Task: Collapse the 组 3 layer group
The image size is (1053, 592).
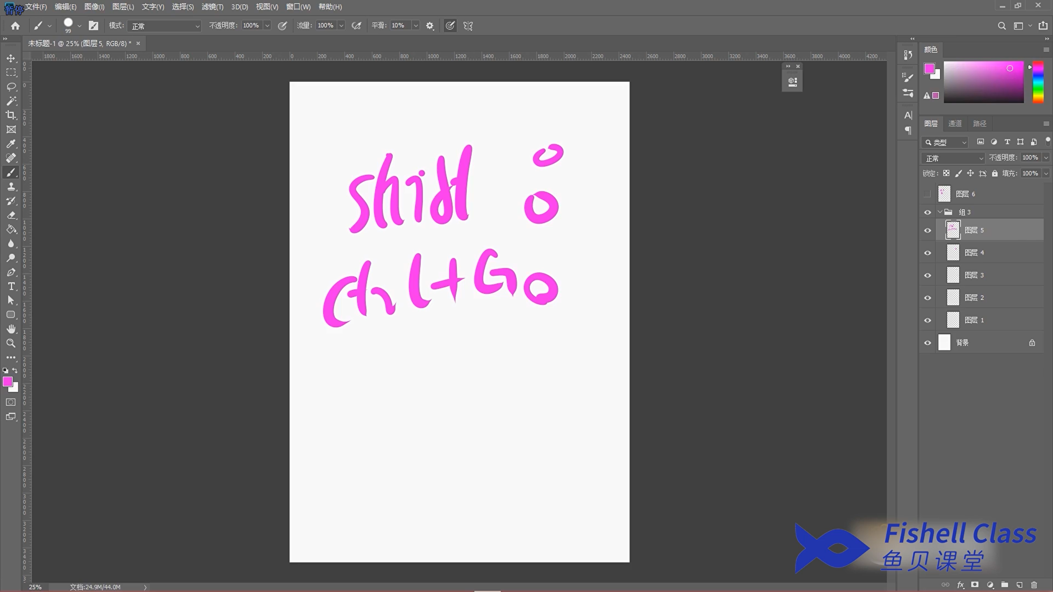Action: [x=940, y=212]
